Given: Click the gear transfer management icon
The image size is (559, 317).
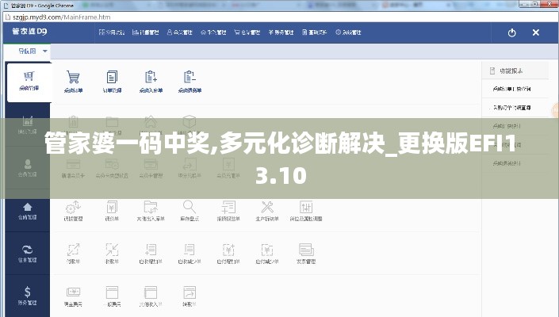Looking at the screenshot, I should pyautogui.click(x=73, y=208).
